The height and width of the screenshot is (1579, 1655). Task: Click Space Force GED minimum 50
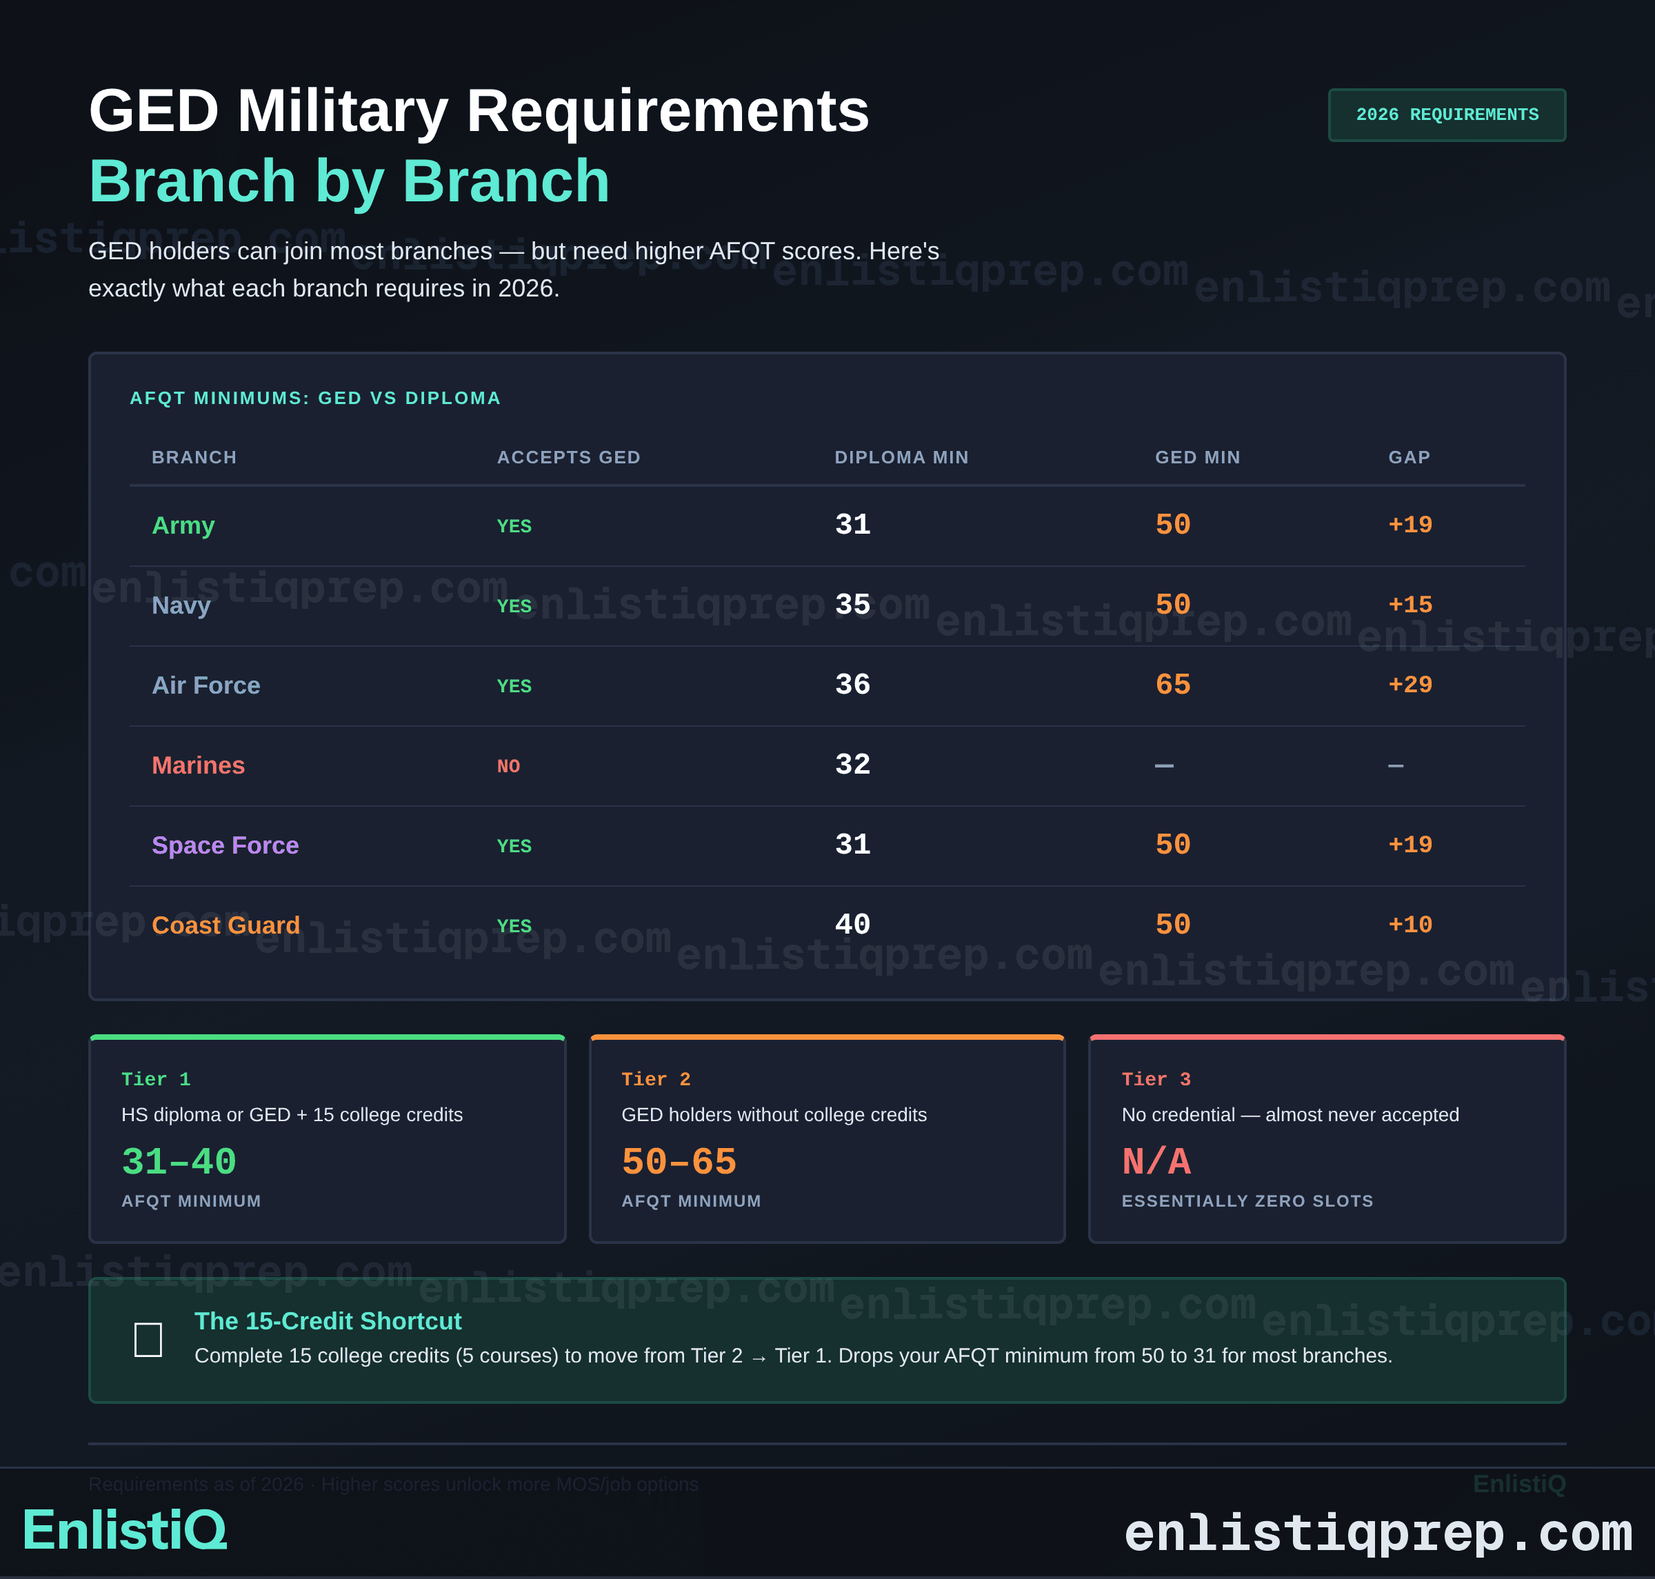click(1173, 844)
